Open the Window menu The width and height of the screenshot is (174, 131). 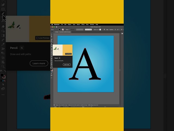92,25
